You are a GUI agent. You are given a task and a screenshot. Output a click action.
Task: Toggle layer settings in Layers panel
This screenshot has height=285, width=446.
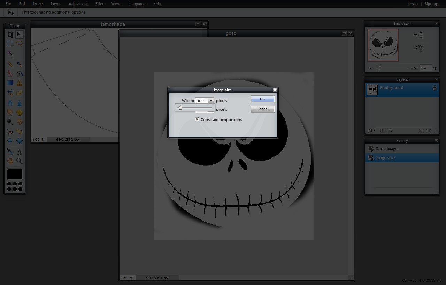(x=371, y=131)
